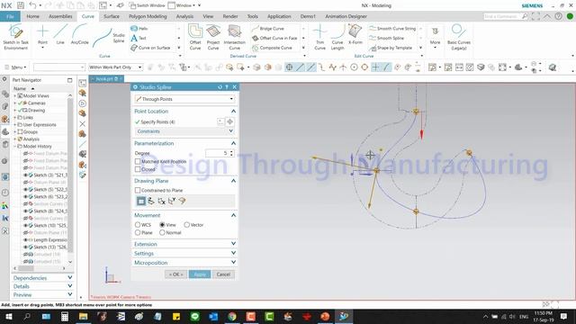Open the Intersection Curve tool
The image size is (576, 324).
click(234, 37)
